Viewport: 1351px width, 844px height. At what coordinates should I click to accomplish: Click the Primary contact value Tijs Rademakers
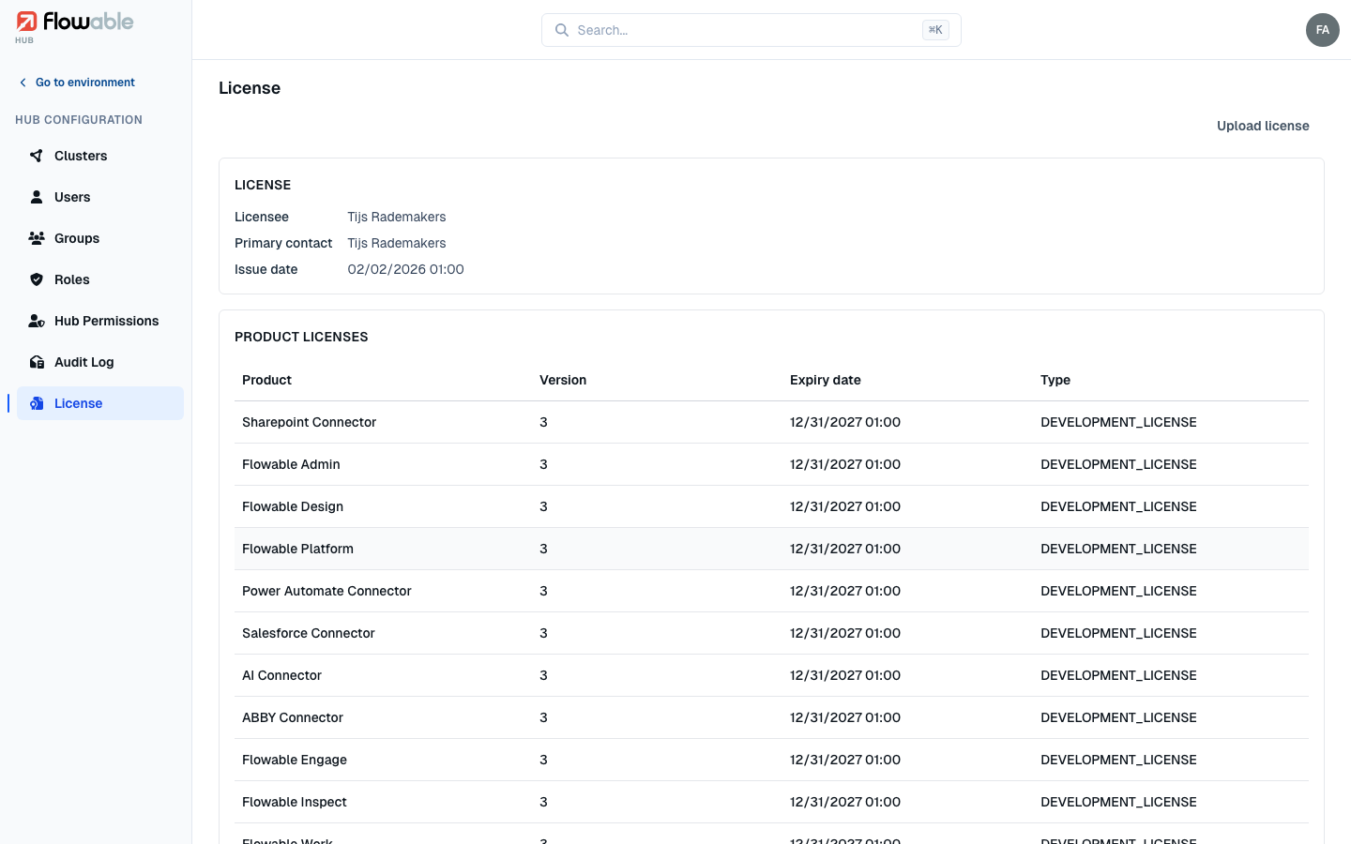[397, 243]
